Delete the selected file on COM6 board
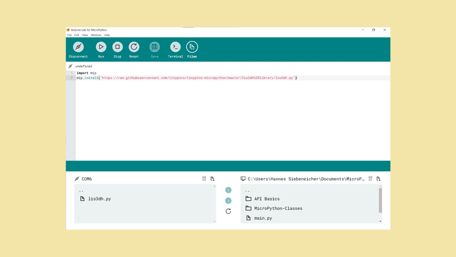The height and width of the screenshot is (257, 456). point(204,179)
